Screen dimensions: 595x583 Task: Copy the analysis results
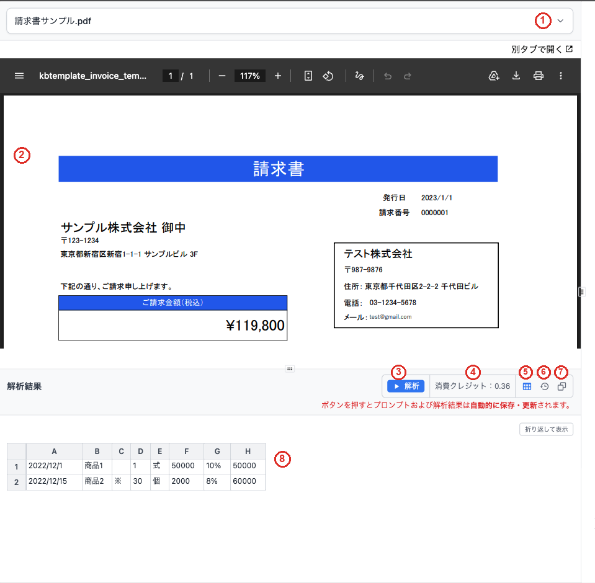pos(561,386)
